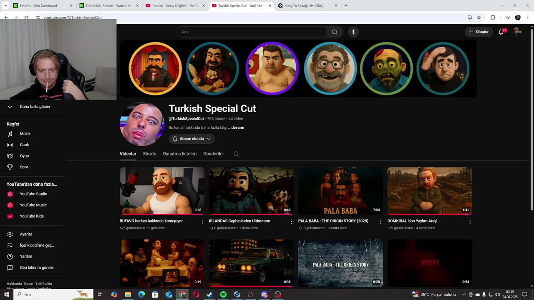Open Windows Start menu
The width and height of the screenshot is (534, 300).
click(7, 295)
